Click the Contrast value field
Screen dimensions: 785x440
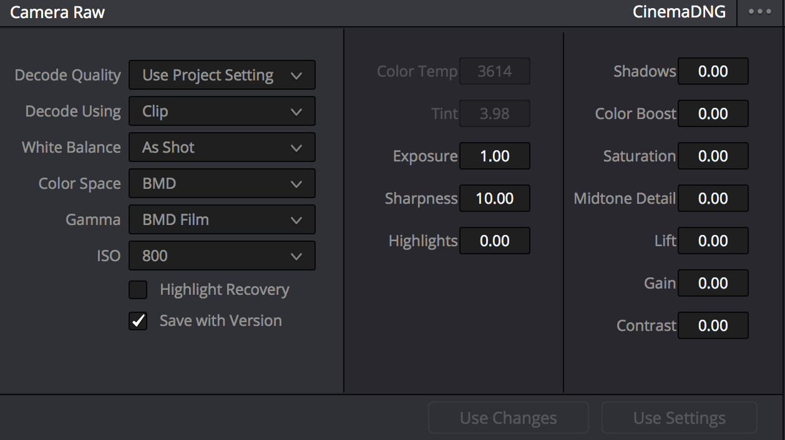713,325
